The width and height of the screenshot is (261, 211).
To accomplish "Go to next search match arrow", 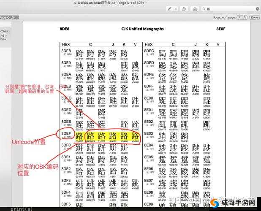I will [245, 17].
